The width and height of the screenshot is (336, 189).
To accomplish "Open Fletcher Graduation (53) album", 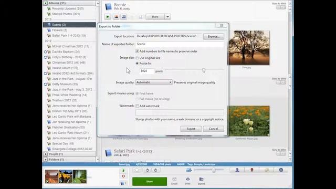I will 68,127.
